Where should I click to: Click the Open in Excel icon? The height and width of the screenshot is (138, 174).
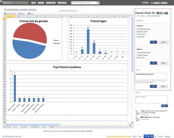[x=5, y=13]
